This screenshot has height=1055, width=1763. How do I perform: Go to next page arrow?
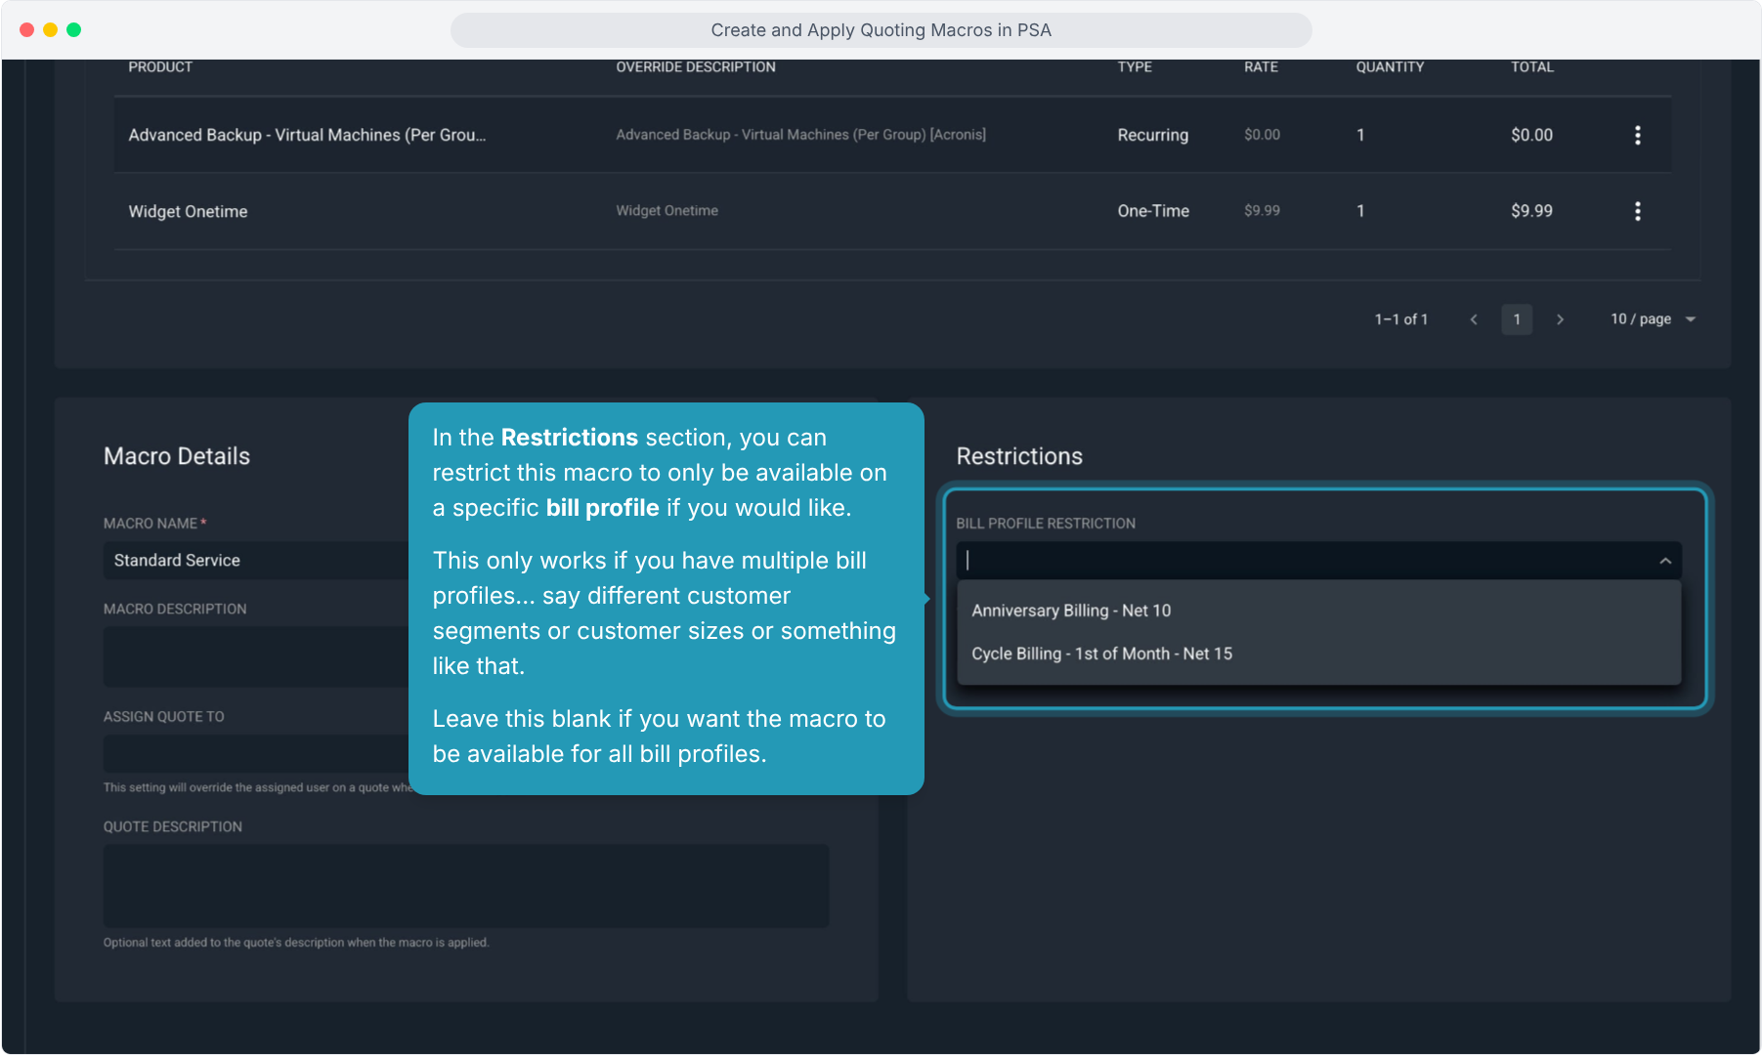(1560, 319)
